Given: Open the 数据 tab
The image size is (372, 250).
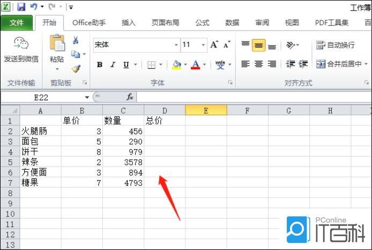Looking at the screenshot, I should click(232, 23).
